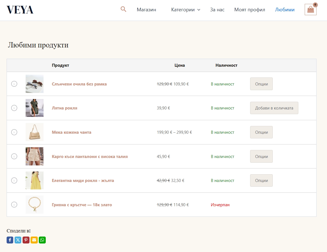Screen dimensions: 327x252
Task: Open Карго къси панталони с висока талия link
Action: click(90, 156)
